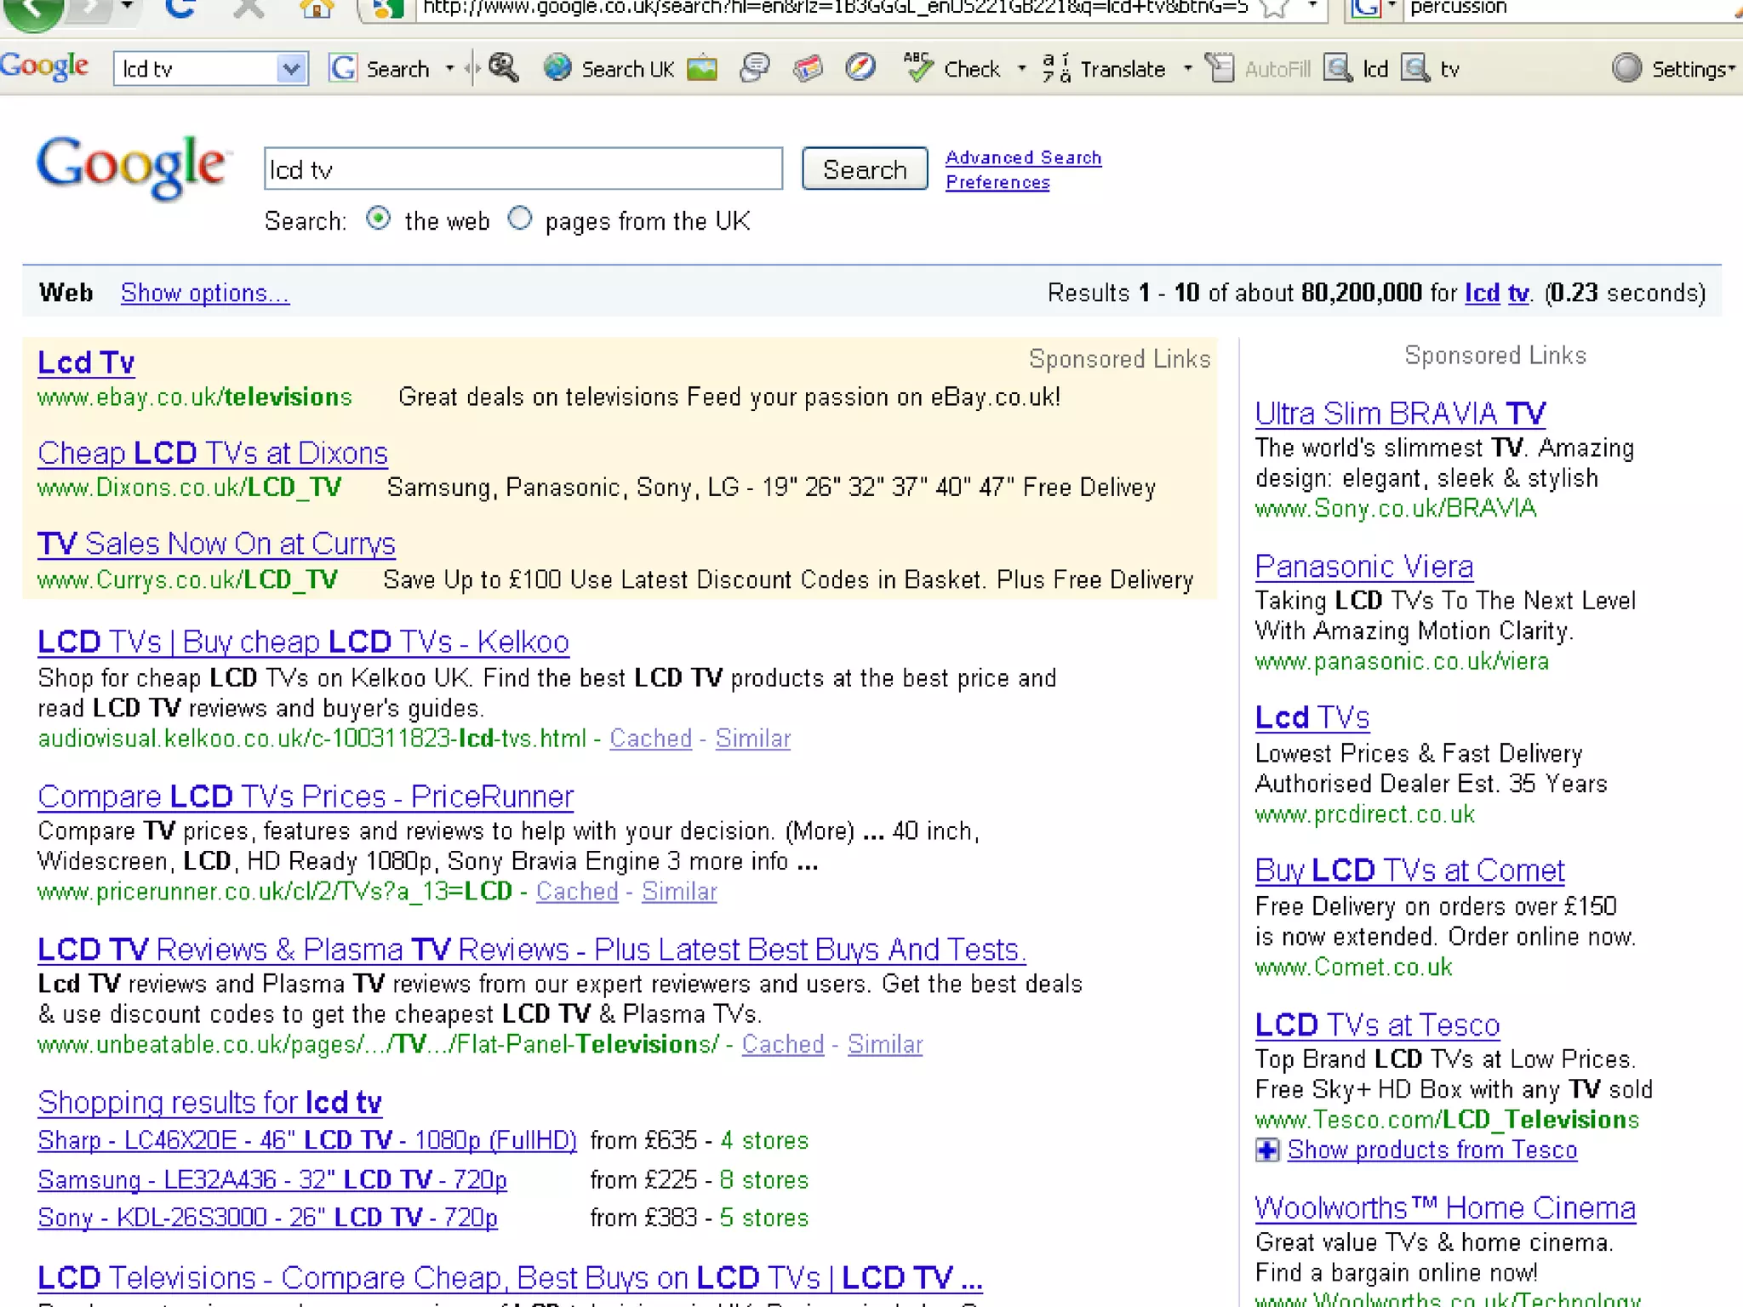Open the Translate dropdown arrow

(1188, 68)
